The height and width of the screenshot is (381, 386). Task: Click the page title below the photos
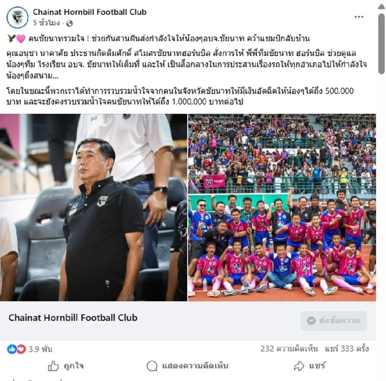tap(73, 318)
